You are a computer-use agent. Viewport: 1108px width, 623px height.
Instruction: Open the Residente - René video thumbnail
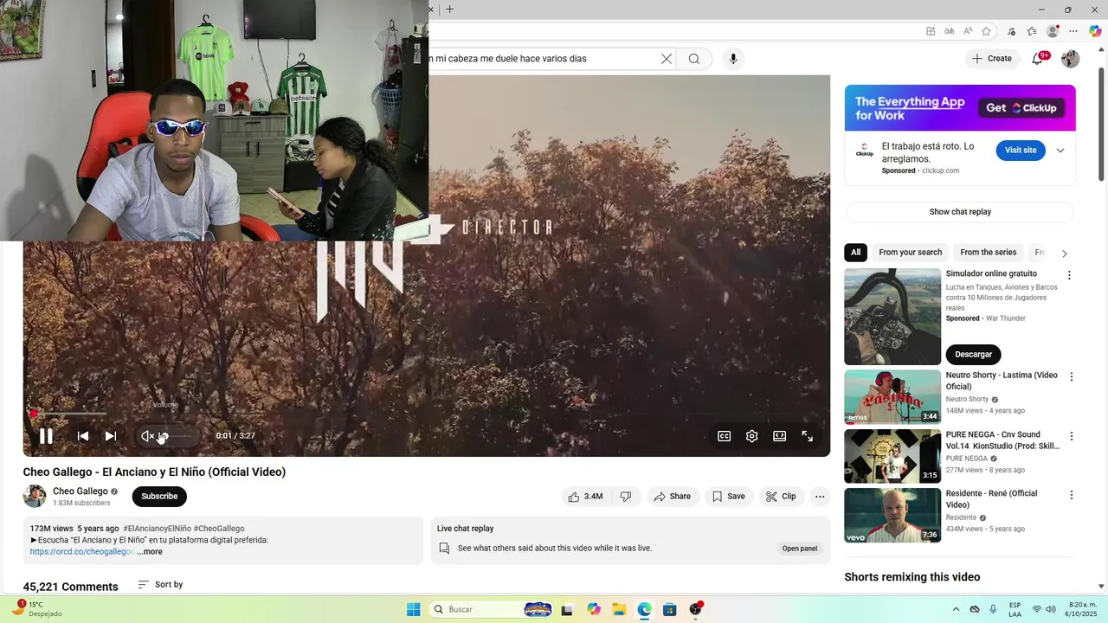(x=892, y=515)
